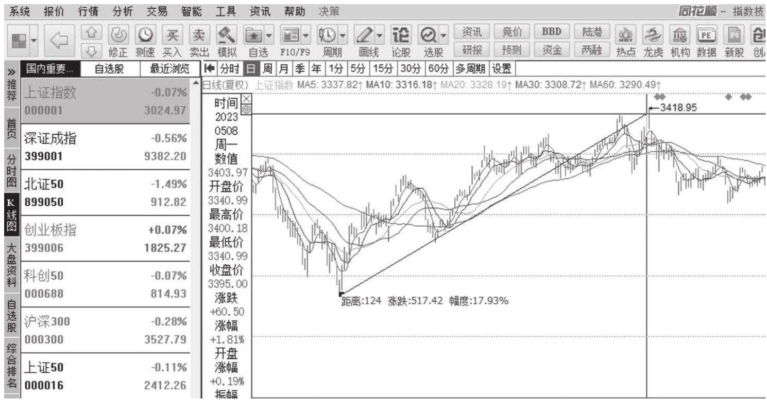Select the 60分 period
767x400 pixels.
point(437,68)
